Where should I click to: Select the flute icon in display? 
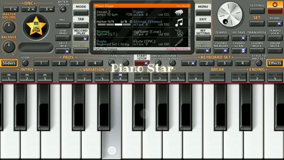click(179, 42)
